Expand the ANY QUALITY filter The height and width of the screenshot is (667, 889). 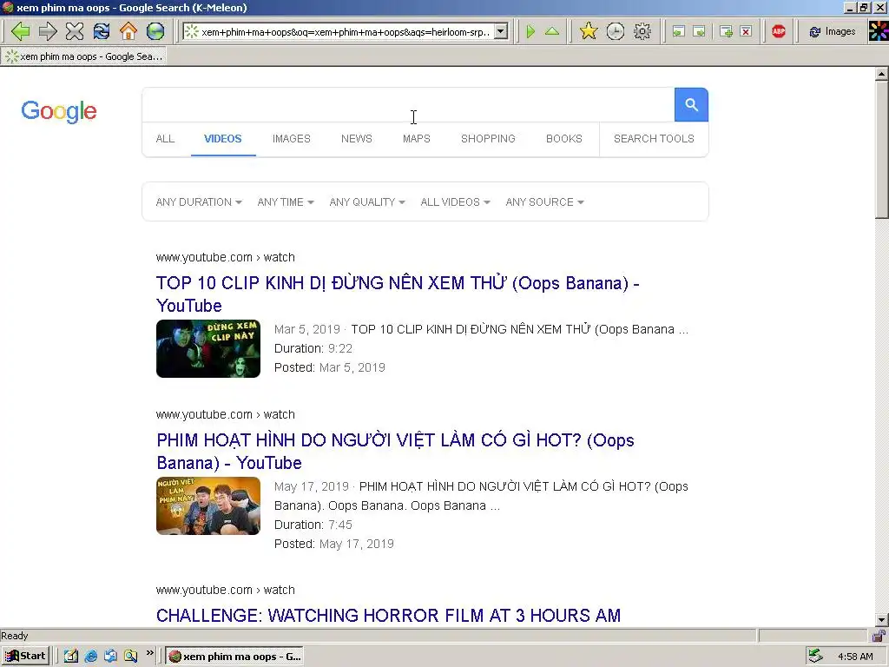tap(367, 202)
